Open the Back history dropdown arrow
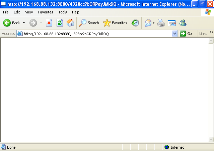 24,23
